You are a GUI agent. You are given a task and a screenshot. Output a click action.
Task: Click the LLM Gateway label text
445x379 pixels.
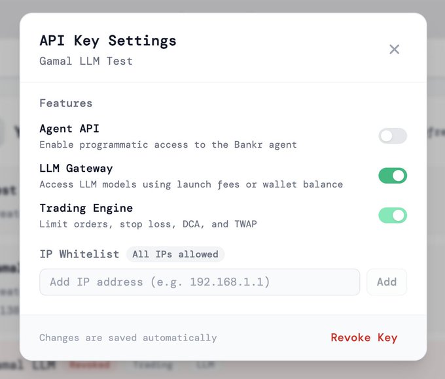click(x=76, y=169)
